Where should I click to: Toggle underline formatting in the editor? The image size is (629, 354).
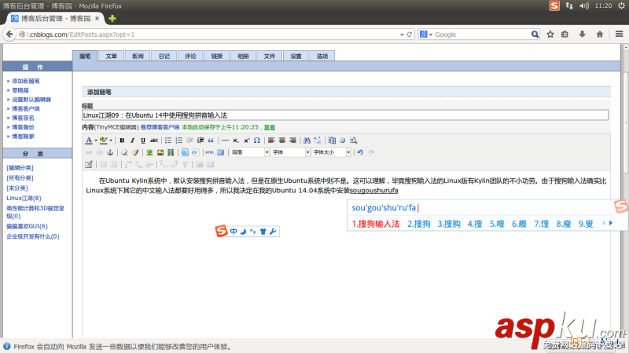pyautogui.click(x=143, y=141)
